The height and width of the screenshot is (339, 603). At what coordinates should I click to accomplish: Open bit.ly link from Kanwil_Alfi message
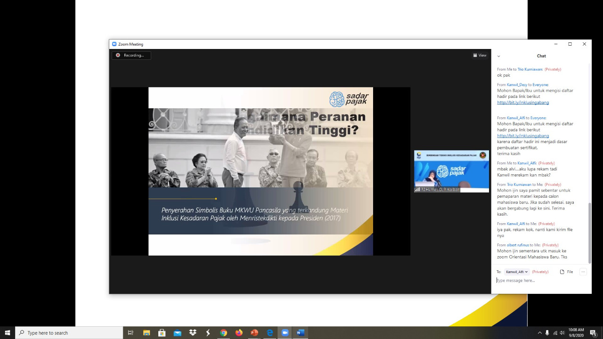[x=523, y=136]
